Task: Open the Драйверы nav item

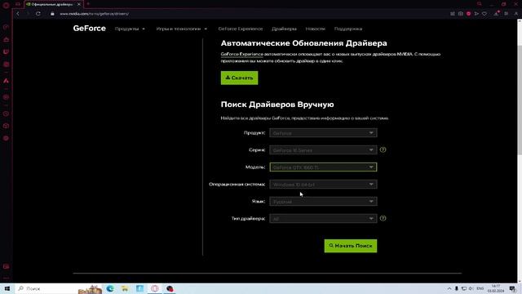Action: tap(284, 29)
